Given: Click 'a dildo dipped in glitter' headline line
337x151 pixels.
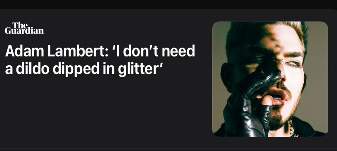Looking at the screenshot, I should tap(83, 68).
